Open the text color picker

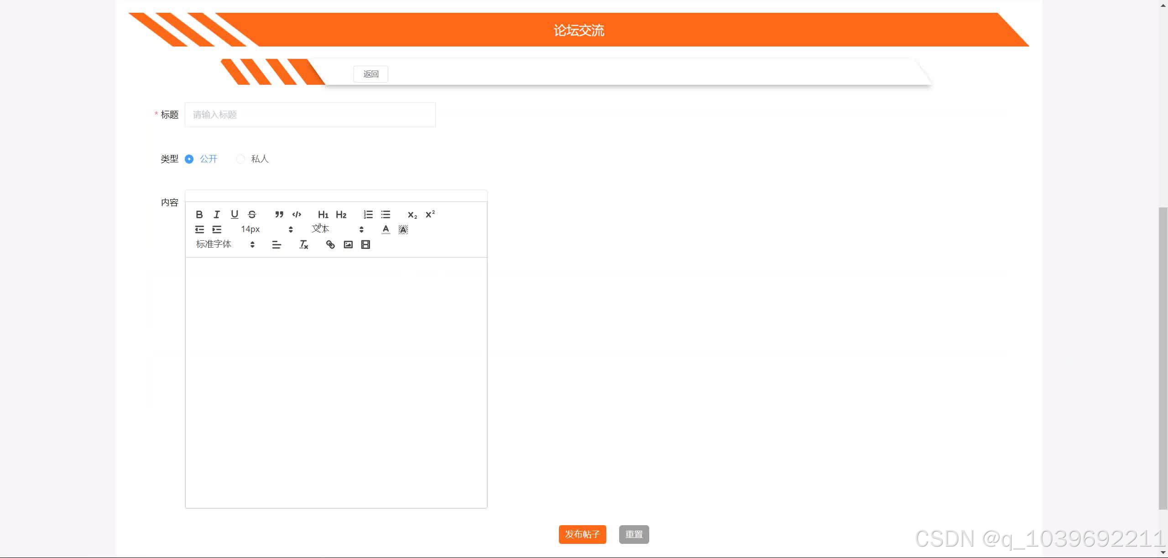click(x=386, y=229)
